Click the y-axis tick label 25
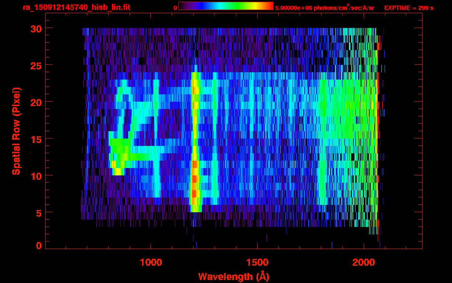 [35, 65]
